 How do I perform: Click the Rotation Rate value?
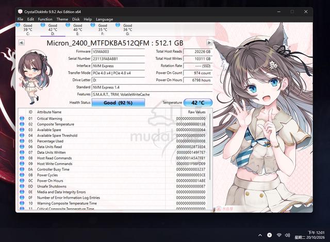point(198,66)
